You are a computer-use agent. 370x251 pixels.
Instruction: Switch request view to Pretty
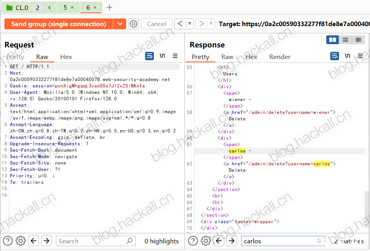(15, 57)
